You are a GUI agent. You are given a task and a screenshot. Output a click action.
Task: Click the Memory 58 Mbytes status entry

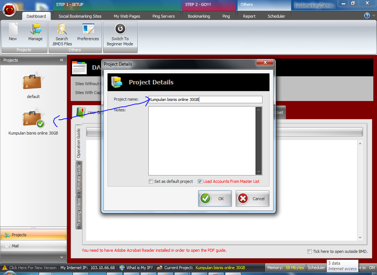tap(286, 268)
